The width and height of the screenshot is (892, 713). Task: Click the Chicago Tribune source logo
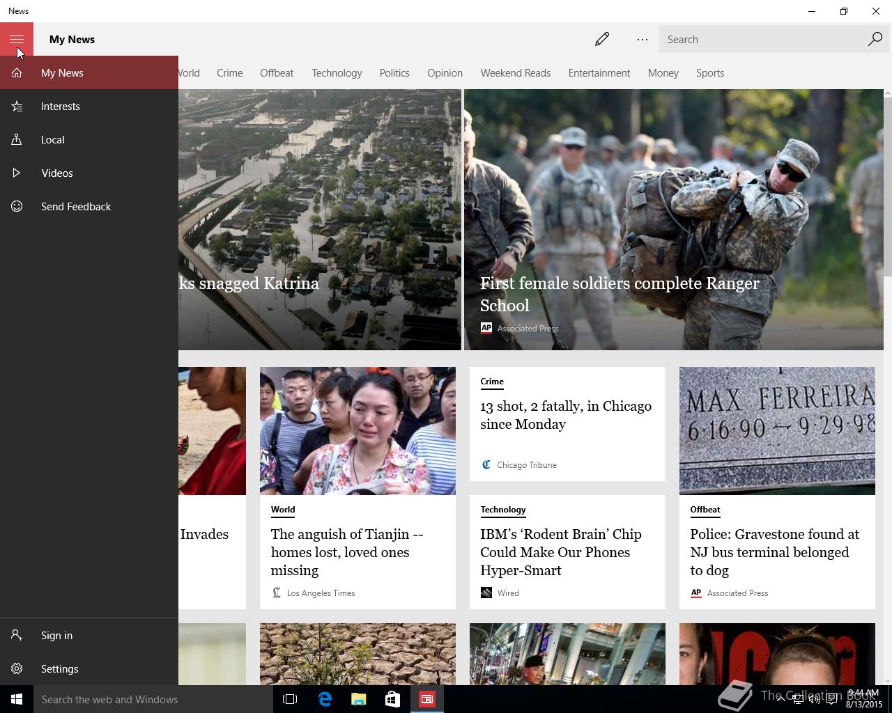pos(486,464)
